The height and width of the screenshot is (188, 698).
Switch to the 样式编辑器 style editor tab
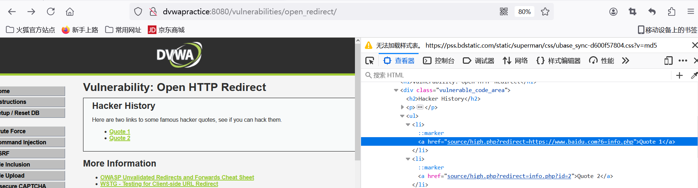[x=558, y=61]
